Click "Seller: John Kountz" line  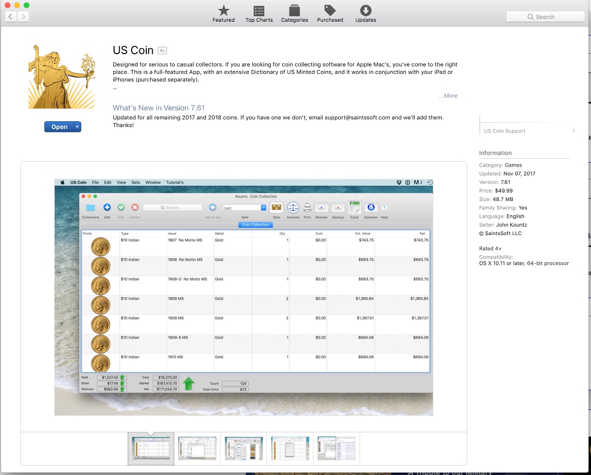click(x=503, y=225)
